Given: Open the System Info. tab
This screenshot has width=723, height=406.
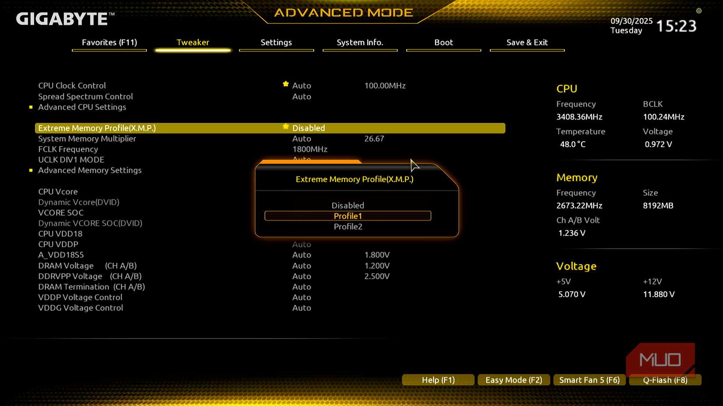Looking at the screenshot, I should click(x=360, y=42).
